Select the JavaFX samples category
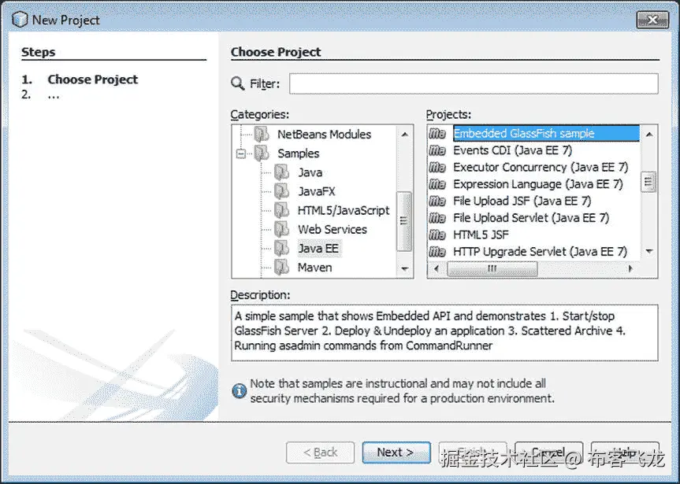Viewport: 680px width, 484px height. coord(317,191)
